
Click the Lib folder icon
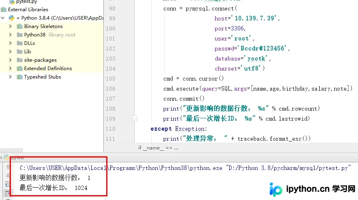pyautogui.click(x=20, y=52)
